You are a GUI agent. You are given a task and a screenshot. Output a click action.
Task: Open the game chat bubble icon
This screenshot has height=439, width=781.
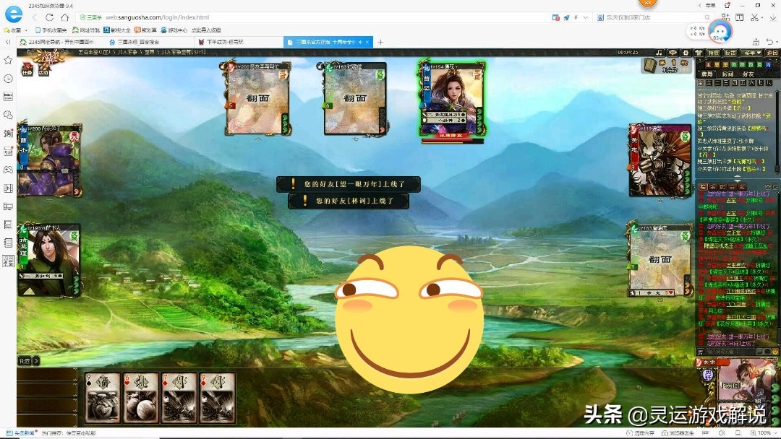tap(673, 52)
